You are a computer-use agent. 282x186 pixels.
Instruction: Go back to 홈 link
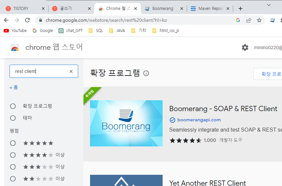coord(14,87)
